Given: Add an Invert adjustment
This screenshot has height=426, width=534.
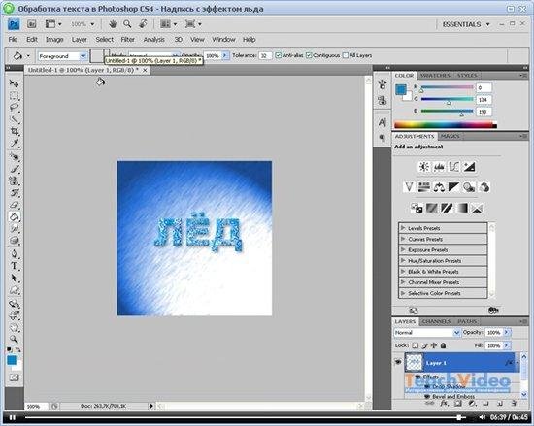Looking at the screenshot, I should [417, 208].
